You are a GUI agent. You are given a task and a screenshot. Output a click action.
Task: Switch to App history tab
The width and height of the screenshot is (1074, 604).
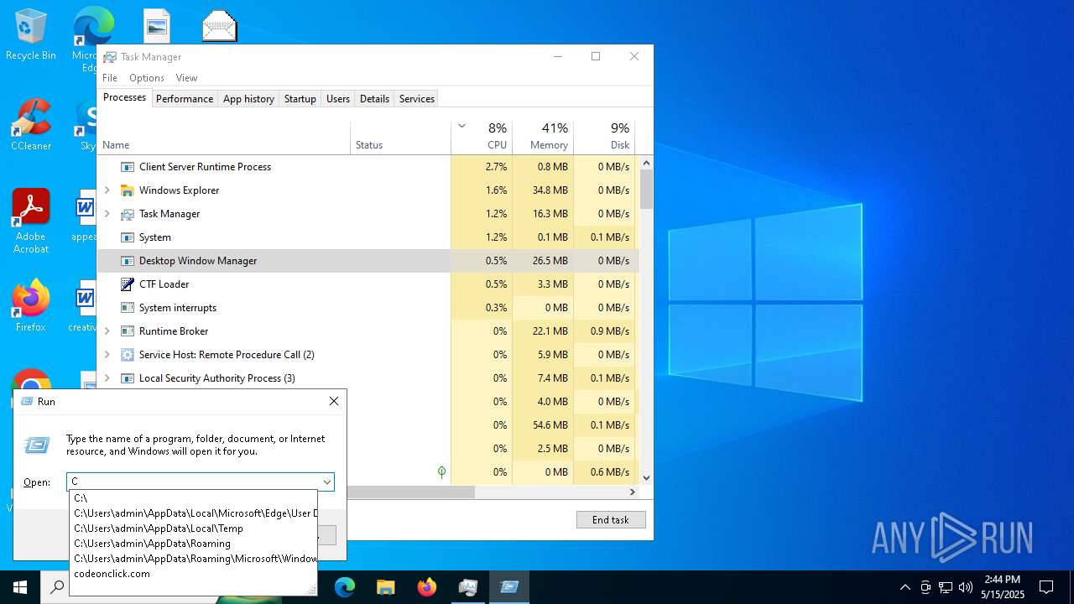(248, 99)
